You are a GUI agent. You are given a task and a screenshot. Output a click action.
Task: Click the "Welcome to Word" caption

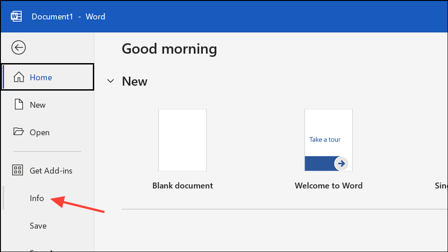pyautogui.click(x=328, y=186)
